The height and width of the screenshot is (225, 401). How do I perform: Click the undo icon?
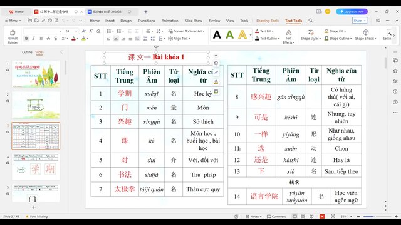(x=64, y=21)
